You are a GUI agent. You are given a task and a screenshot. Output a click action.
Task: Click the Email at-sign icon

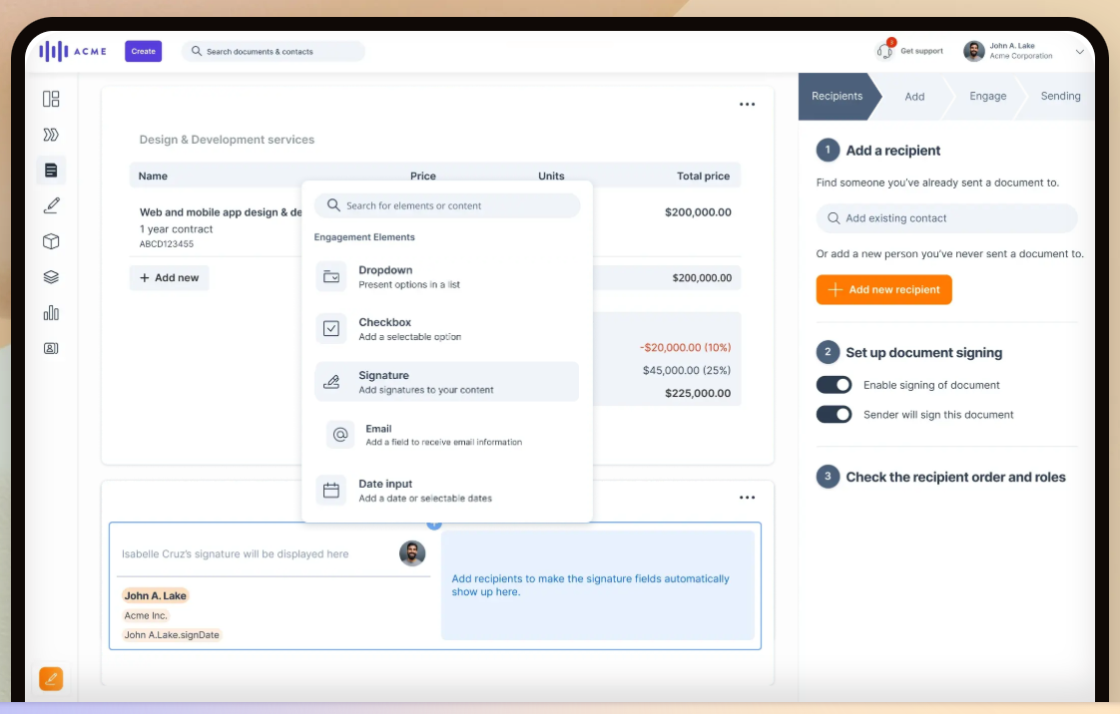[x=340, y=435]
